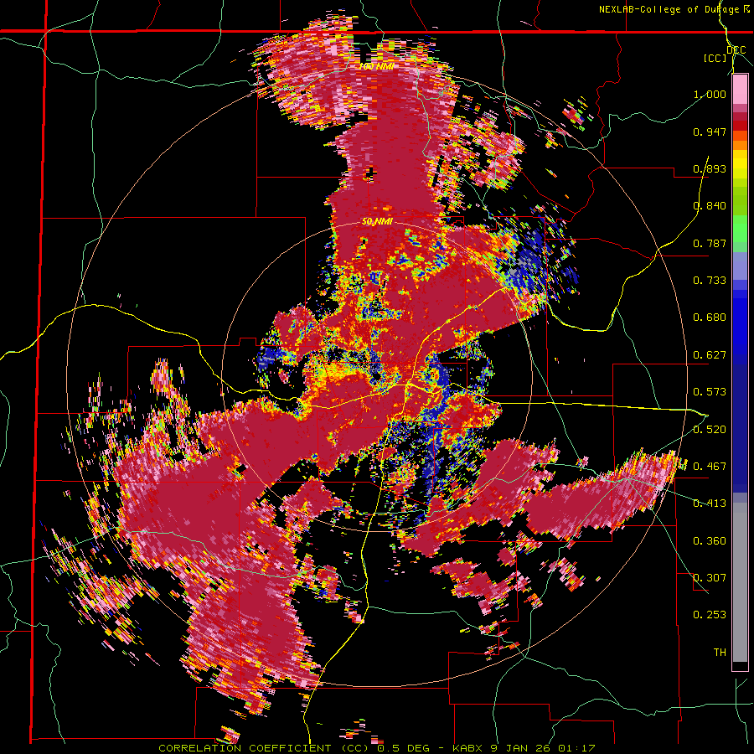
Task: Select the 0.840 scale value
Action: pyautogui.click(x=710, y=206)
